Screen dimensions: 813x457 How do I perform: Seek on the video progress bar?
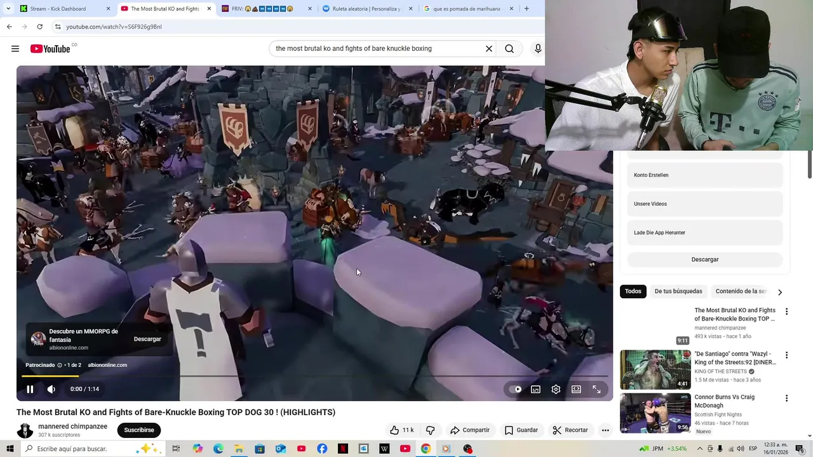[x=314, y=376]
